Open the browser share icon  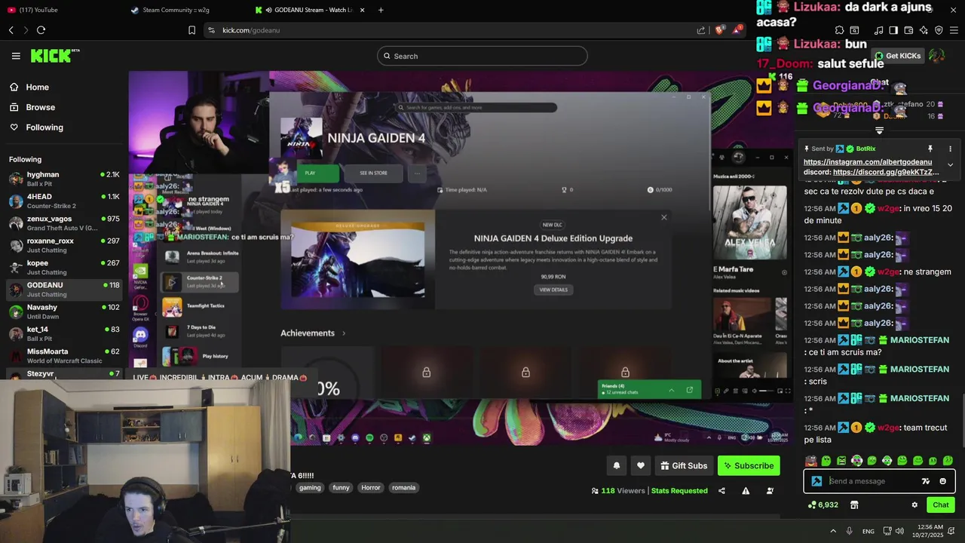701,30
